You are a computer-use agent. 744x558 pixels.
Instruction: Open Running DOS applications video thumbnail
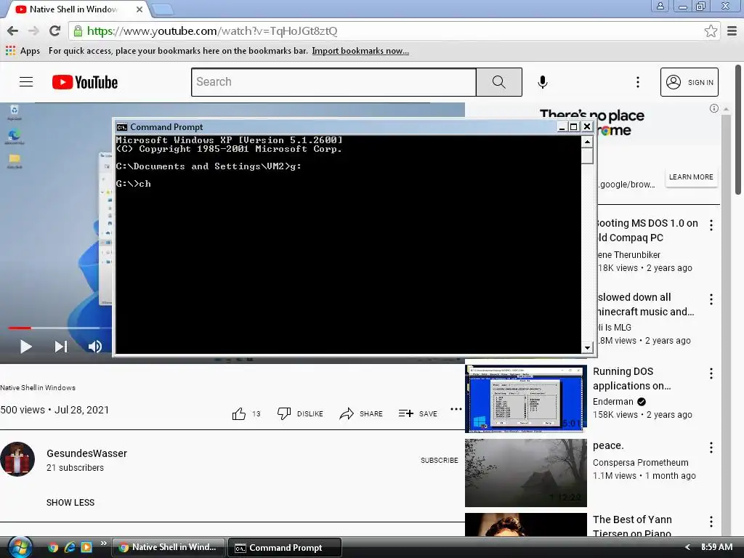click(526, 399)
